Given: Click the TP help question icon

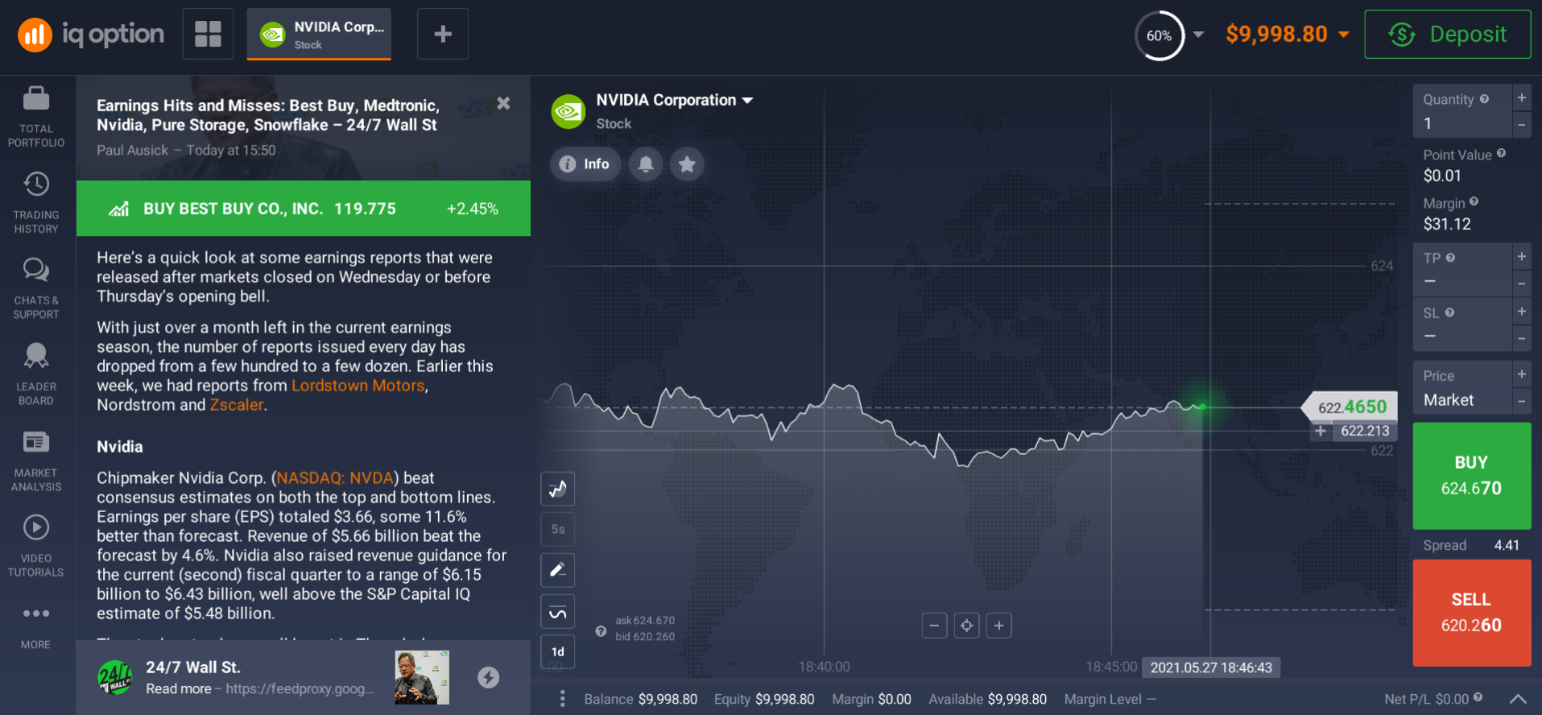Looking at the screenshot, I should tap(1450, 258).
